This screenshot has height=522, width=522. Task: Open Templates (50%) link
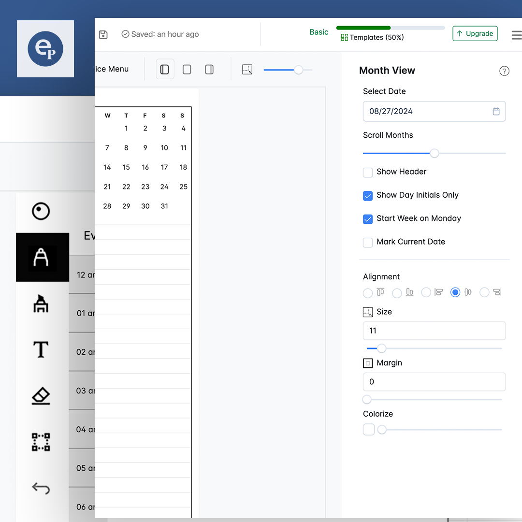pos(372,37)
